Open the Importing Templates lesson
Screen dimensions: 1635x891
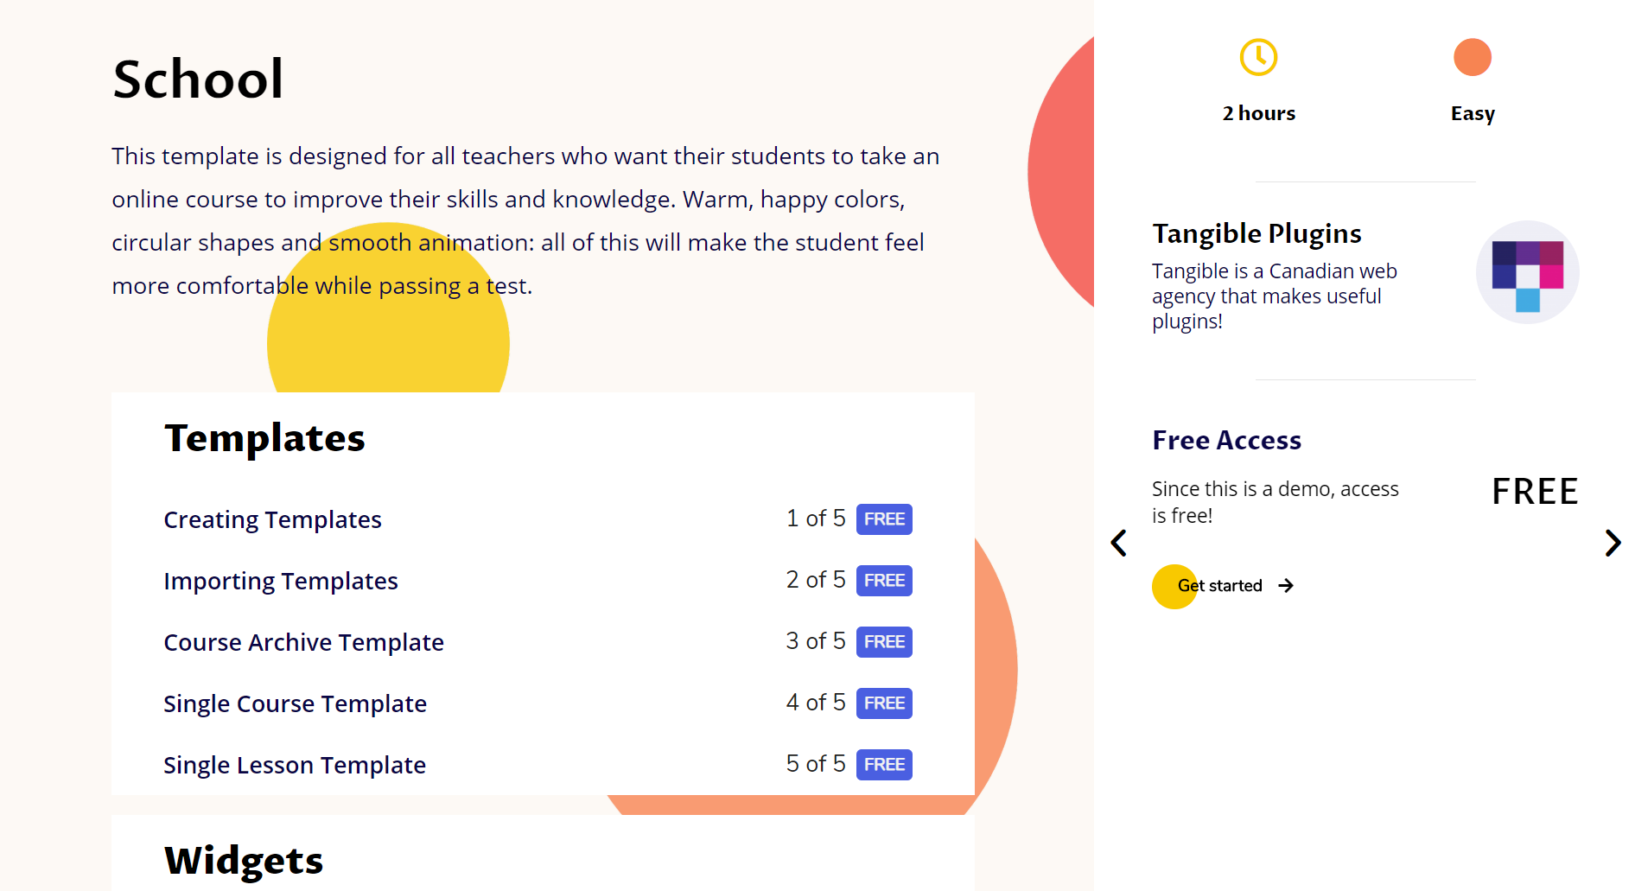tap(281, 581)
